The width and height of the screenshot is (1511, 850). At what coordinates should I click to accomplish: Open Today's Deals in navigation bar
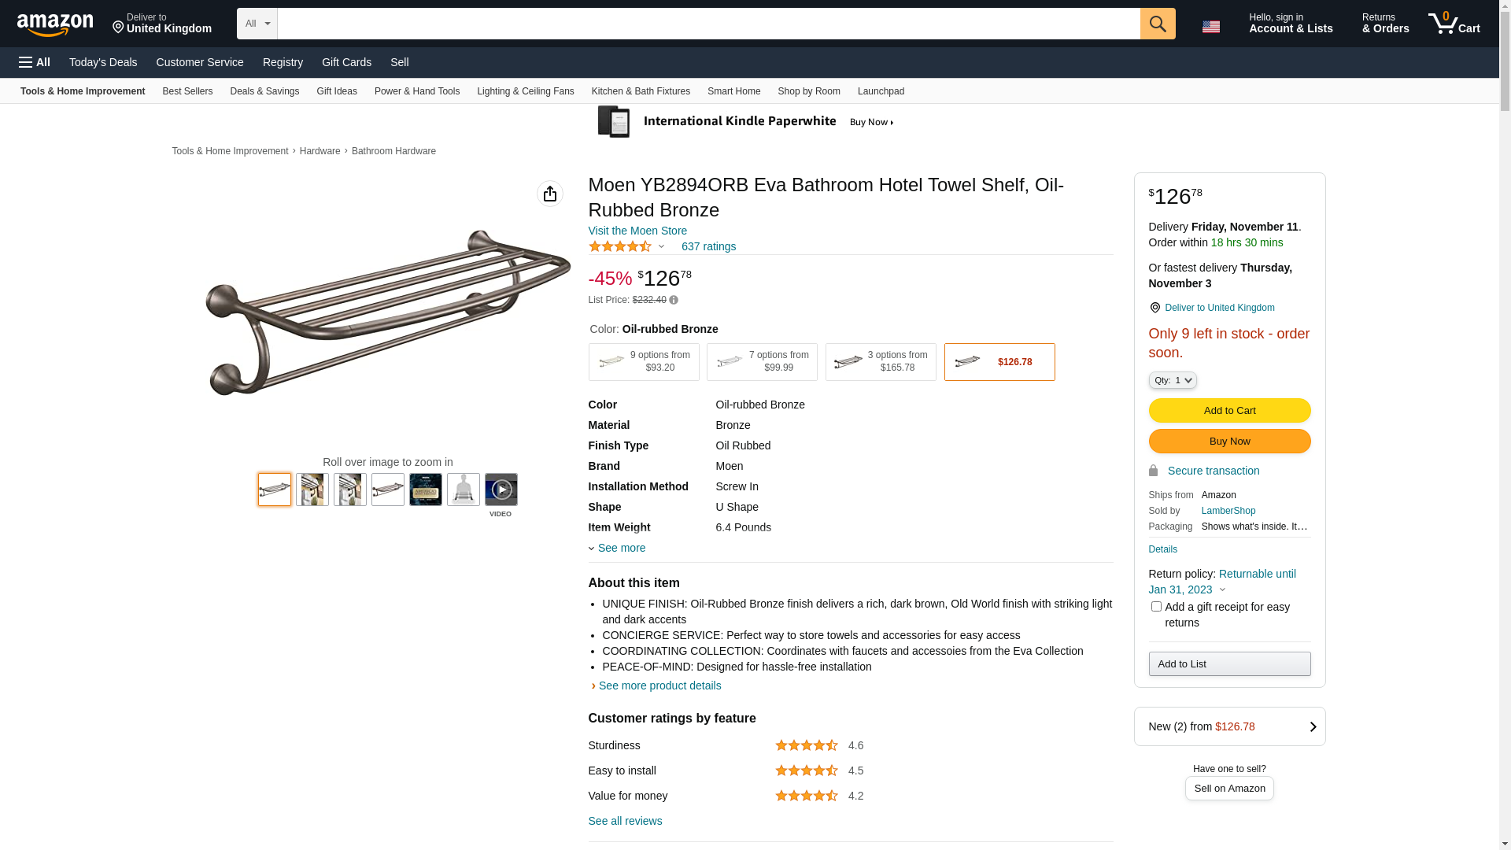click(x=103, y=62)
